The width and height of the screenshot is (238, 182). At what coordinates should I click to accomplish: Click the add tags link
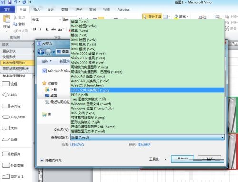click(x=144, y=145)
